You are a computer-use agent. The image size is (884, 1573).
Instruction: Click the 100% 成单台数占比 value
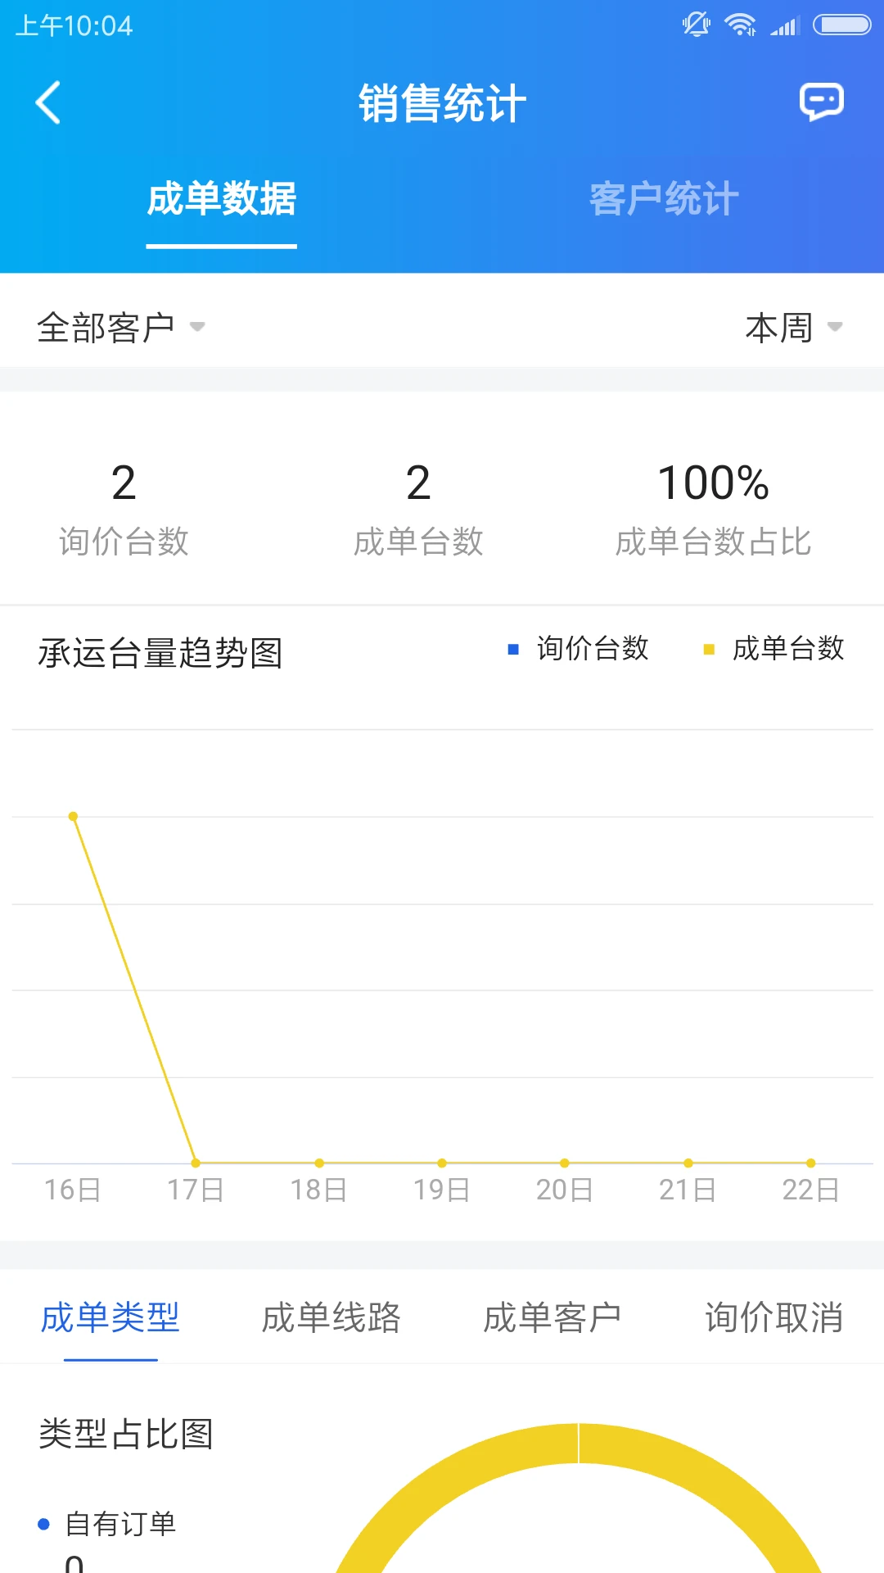[x=713, y=483]
